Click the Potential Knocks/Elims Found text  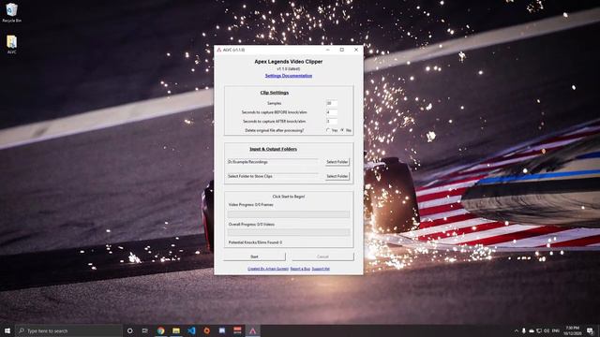point(255,242)
